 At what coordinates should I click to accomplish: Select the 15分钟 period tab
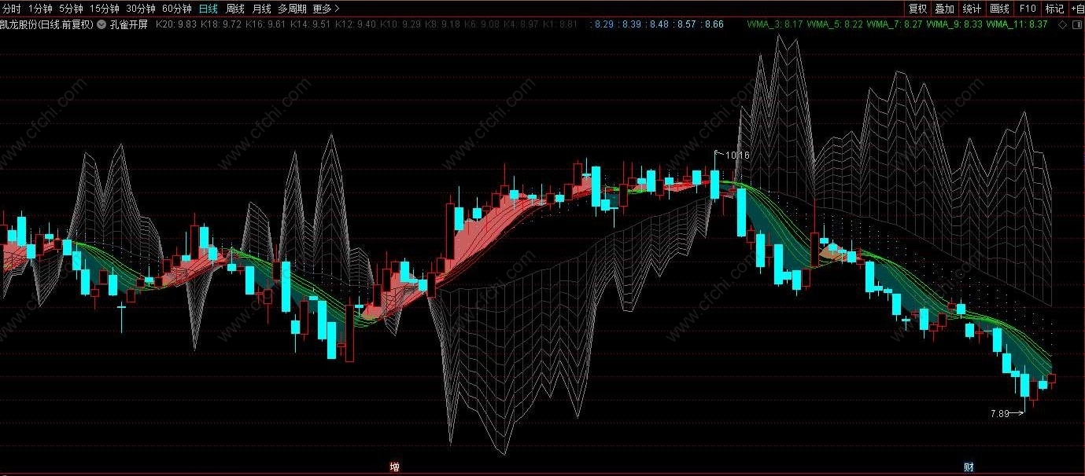tap(105, 9)
